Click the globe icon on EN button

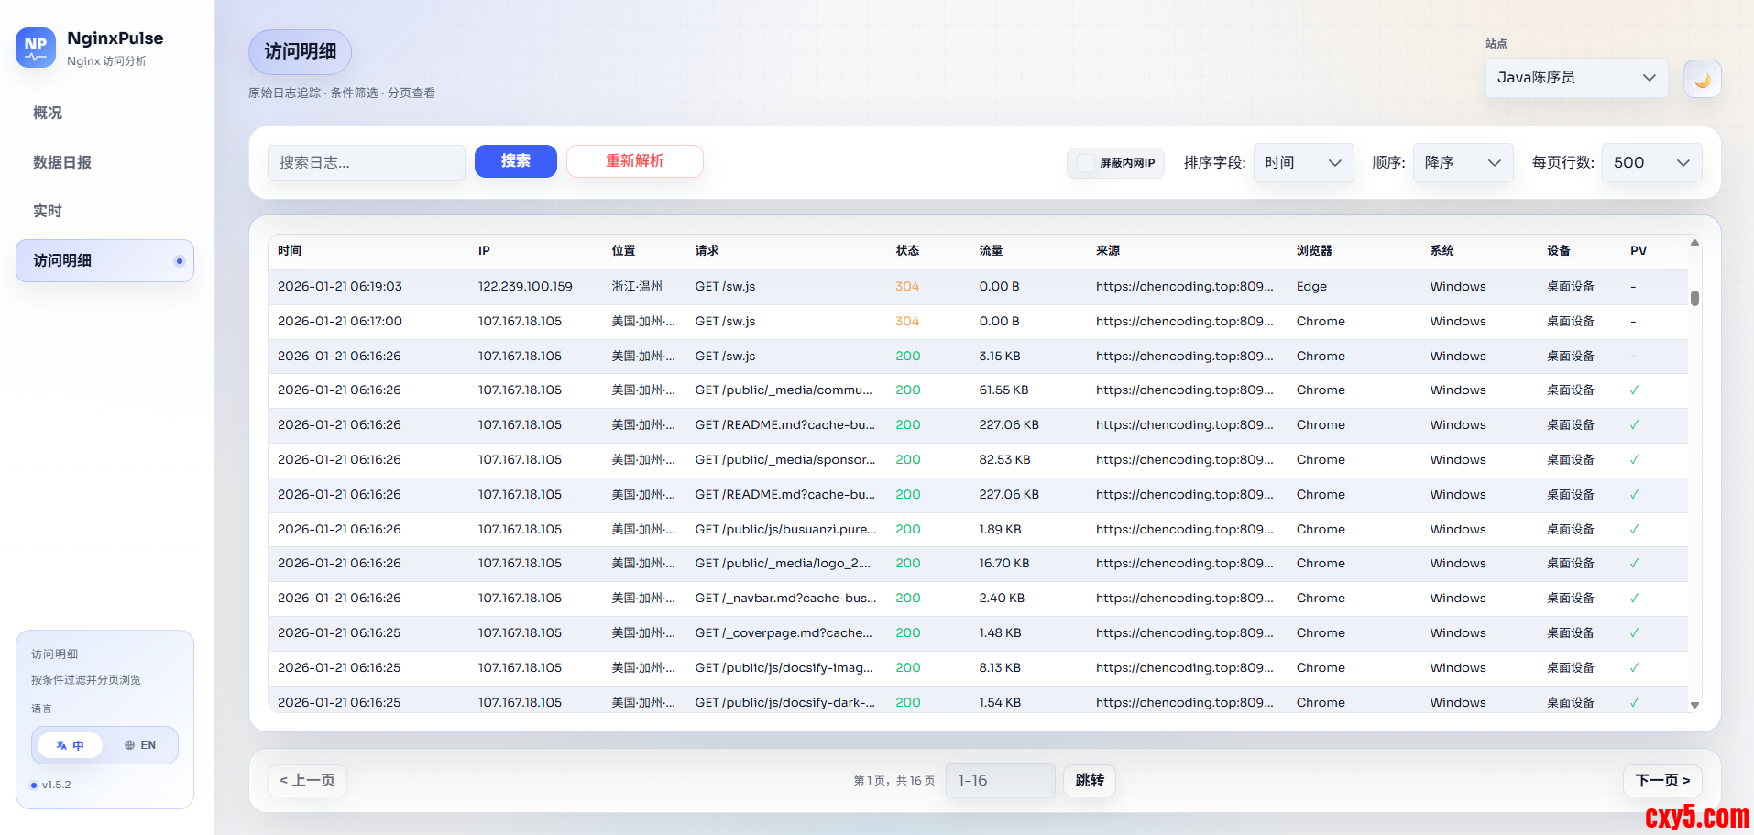(129, 745)
